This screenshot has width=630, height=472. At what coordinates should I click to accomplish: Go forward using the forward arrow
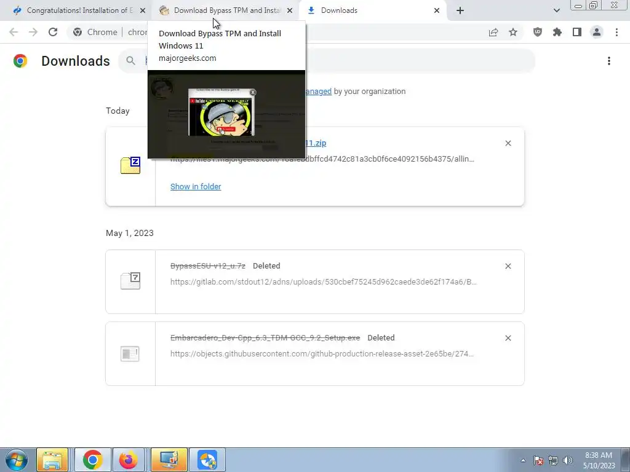(x=33, y=32)
